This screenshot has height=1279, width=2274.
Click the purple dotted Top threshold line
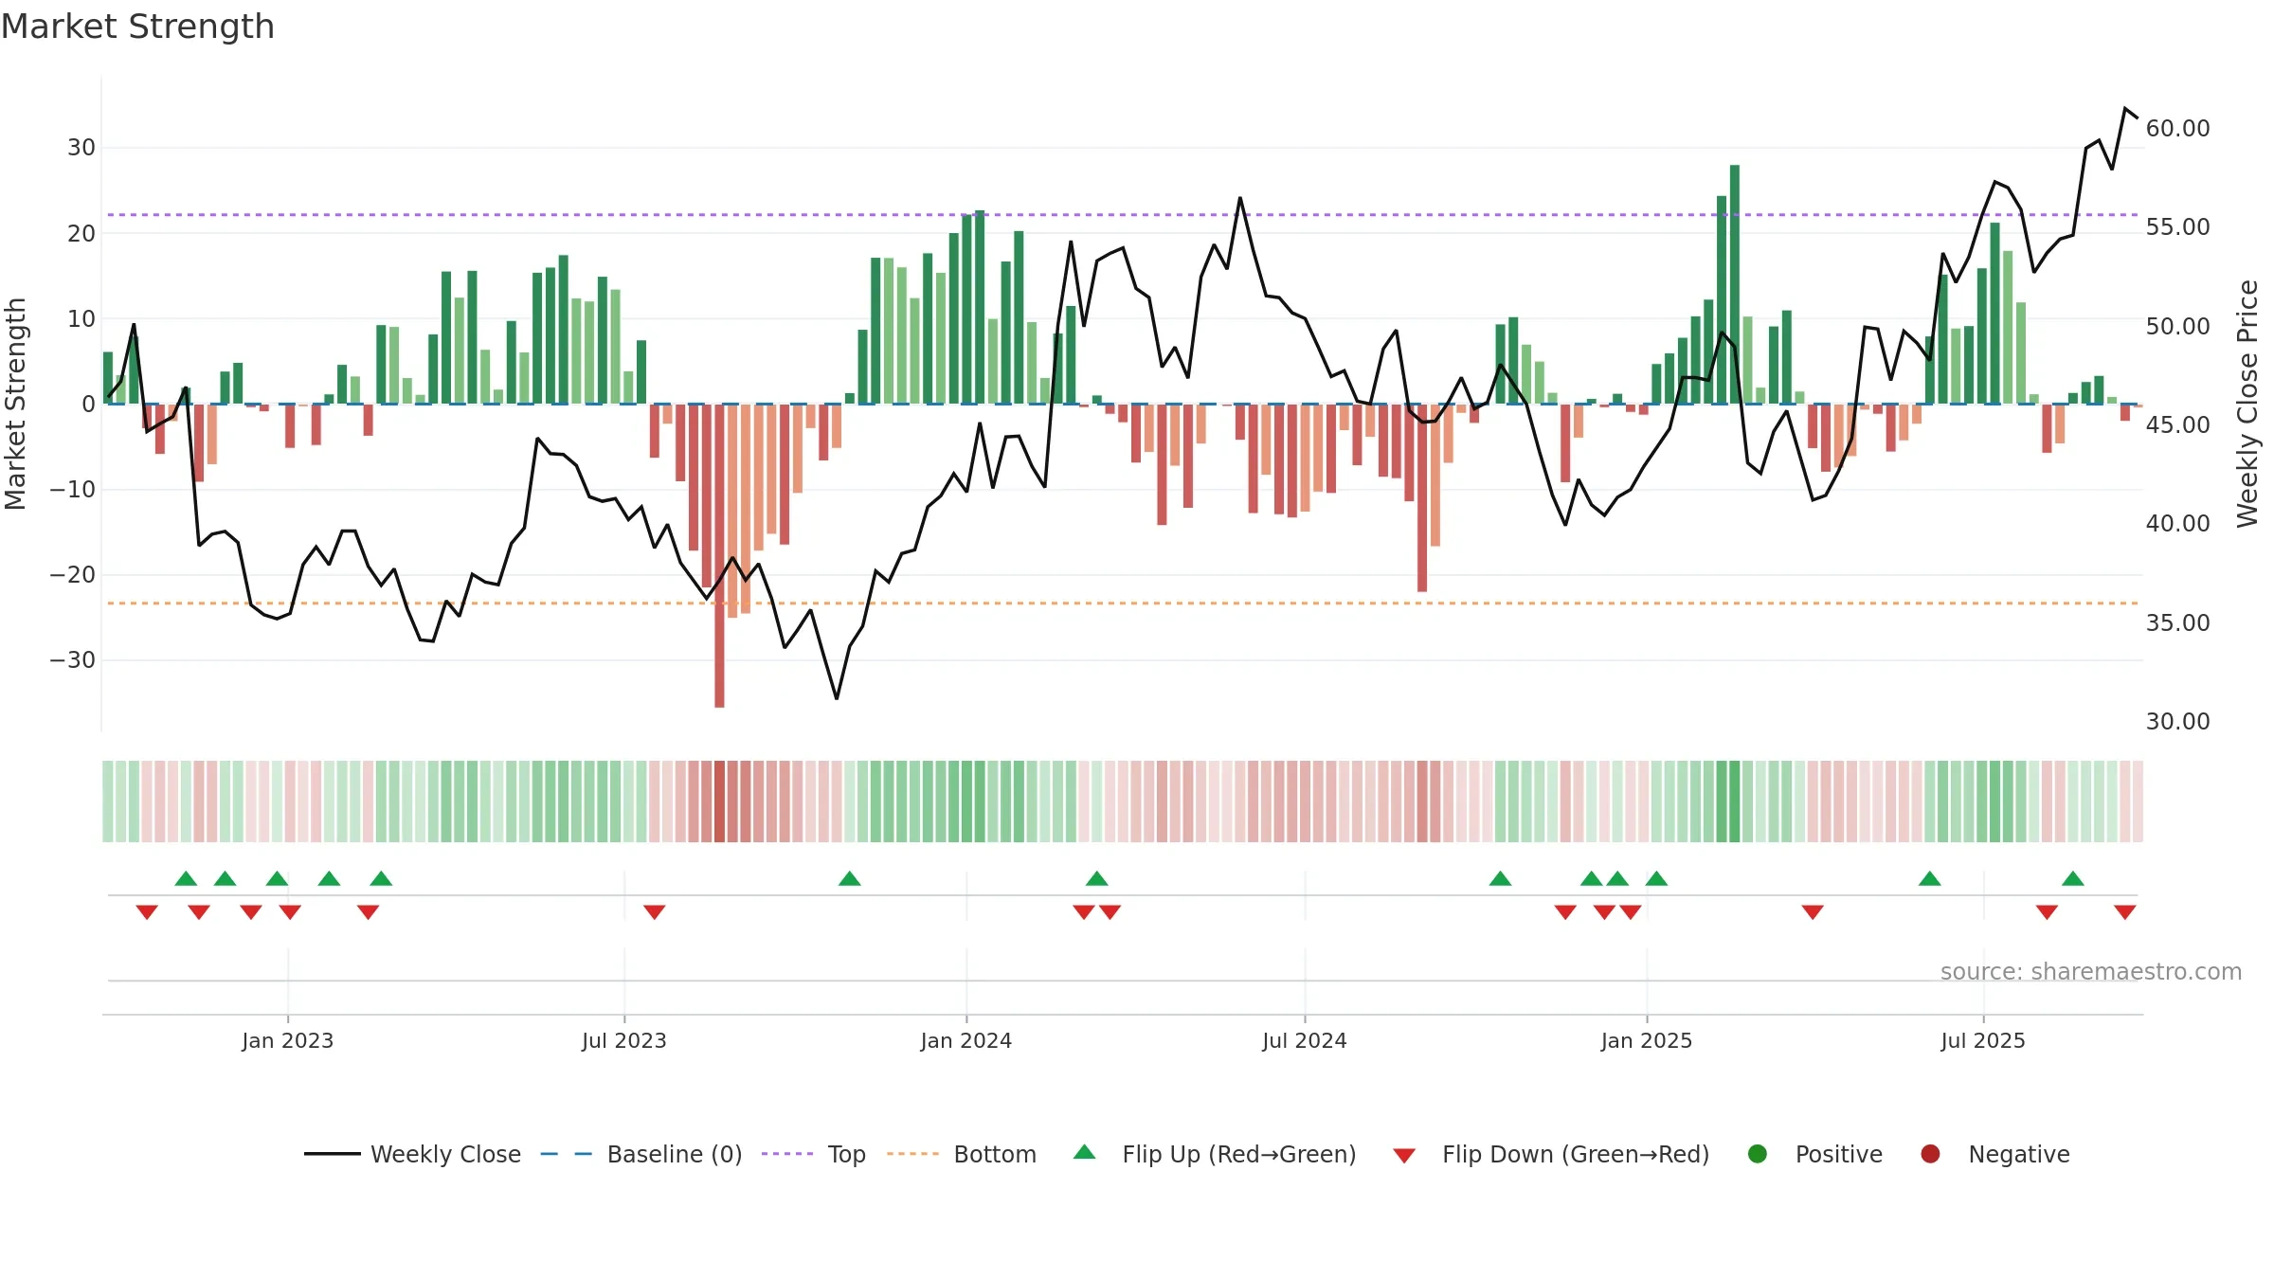tap(1123, 215)
